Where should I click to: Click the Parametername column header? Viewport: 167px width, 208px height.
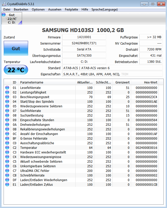coord(47,82)
